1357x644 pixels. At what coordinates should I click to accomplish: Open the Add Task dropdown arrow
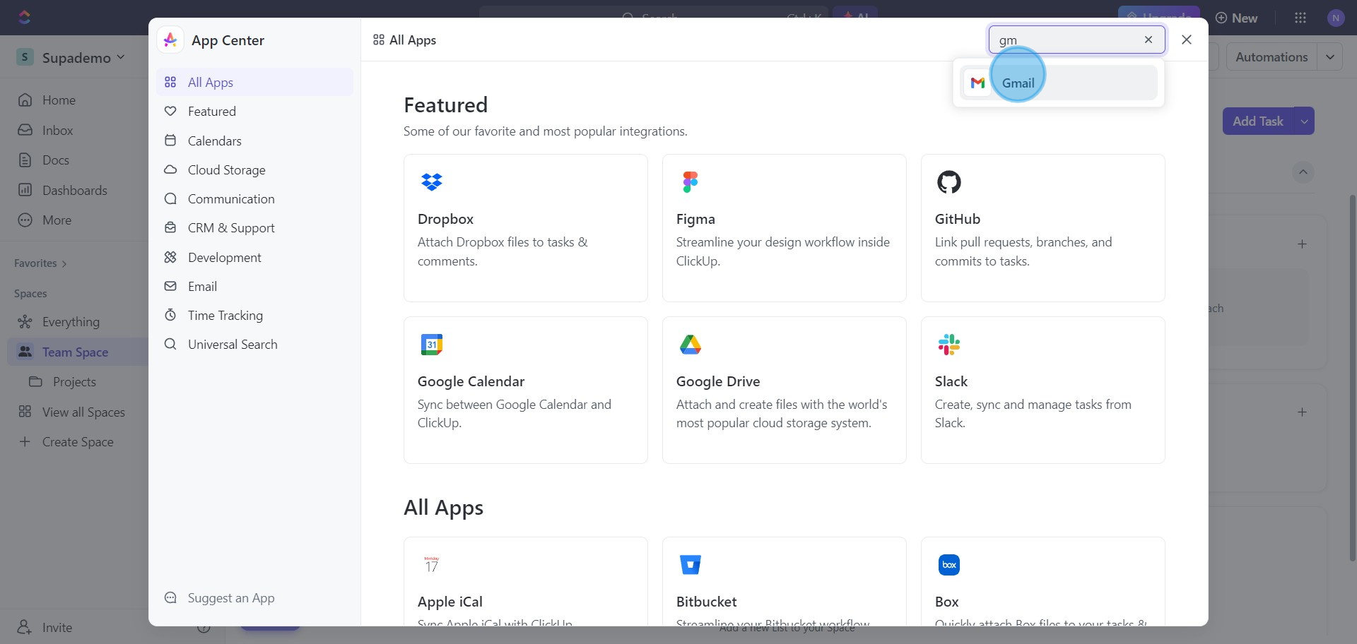(1304, 121)
